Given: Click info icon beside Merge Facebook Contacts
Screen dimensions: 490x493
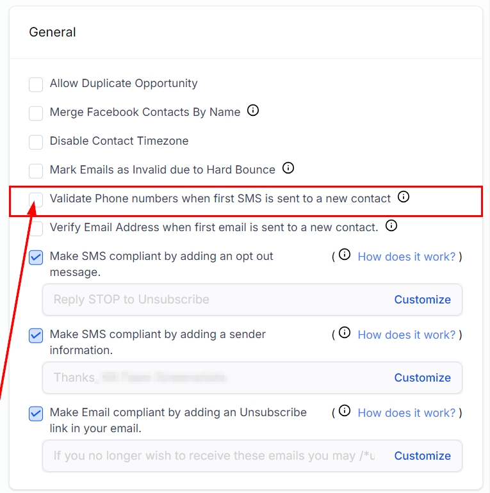Looking at the screenshot, I should click(253, 111).
